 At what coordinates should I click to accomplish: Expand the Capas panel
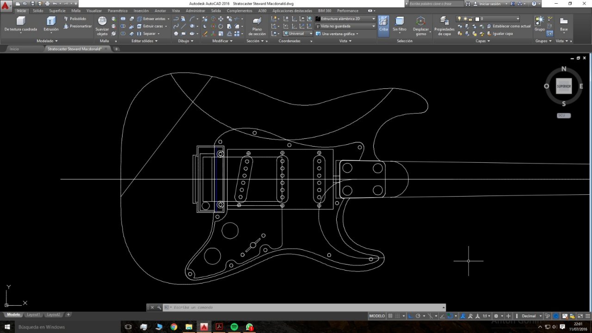pos(483,41)
